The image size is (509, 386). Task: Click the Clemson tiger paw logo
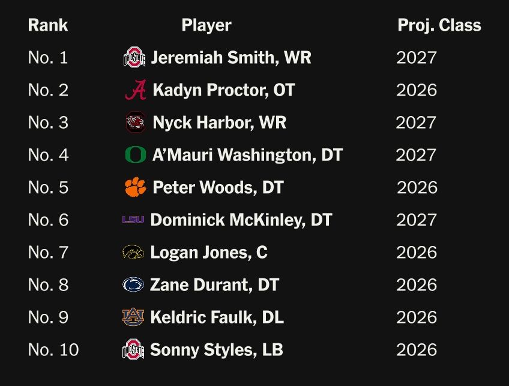tap(135, 188)
